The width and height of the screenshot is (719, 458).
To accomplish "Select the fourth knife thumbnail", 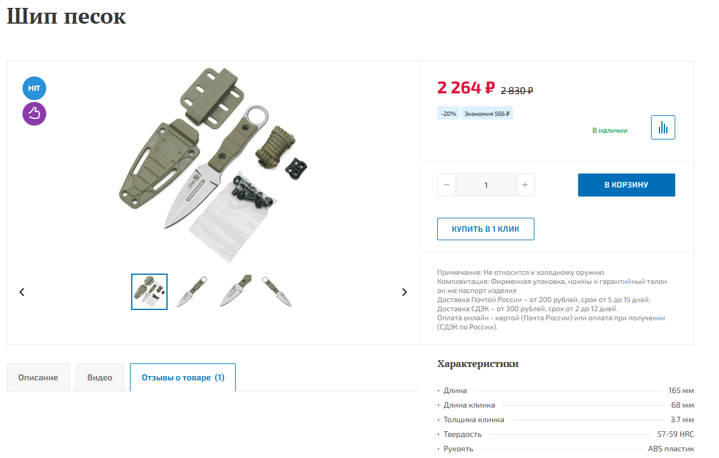I will point(277,292).
